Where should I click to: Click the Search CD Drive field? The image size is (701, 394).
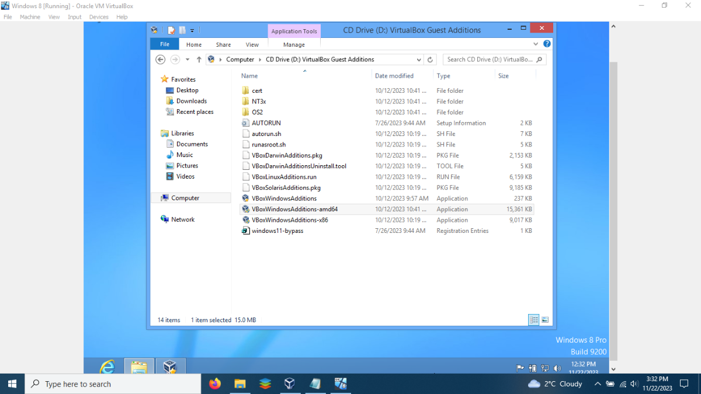(x=494, y=60)
